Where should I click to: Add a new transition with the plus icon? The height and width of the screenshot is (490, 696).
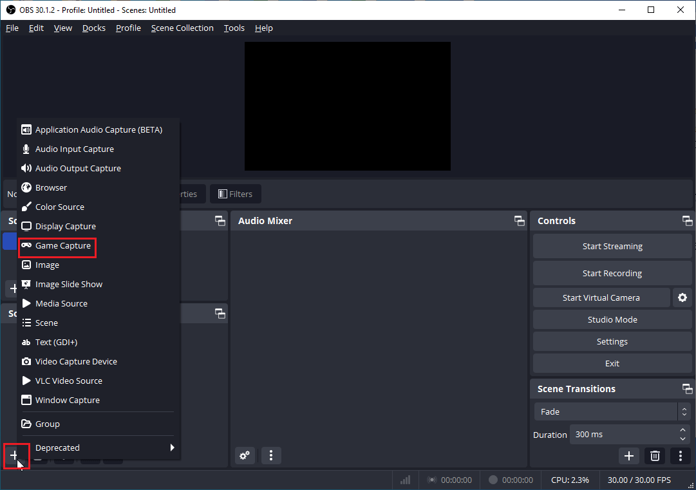[x=629, y=456]
